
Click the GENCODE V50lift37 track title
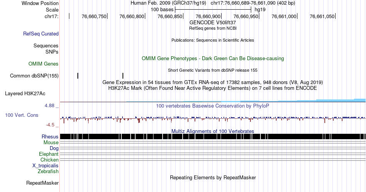click(213, 23)
